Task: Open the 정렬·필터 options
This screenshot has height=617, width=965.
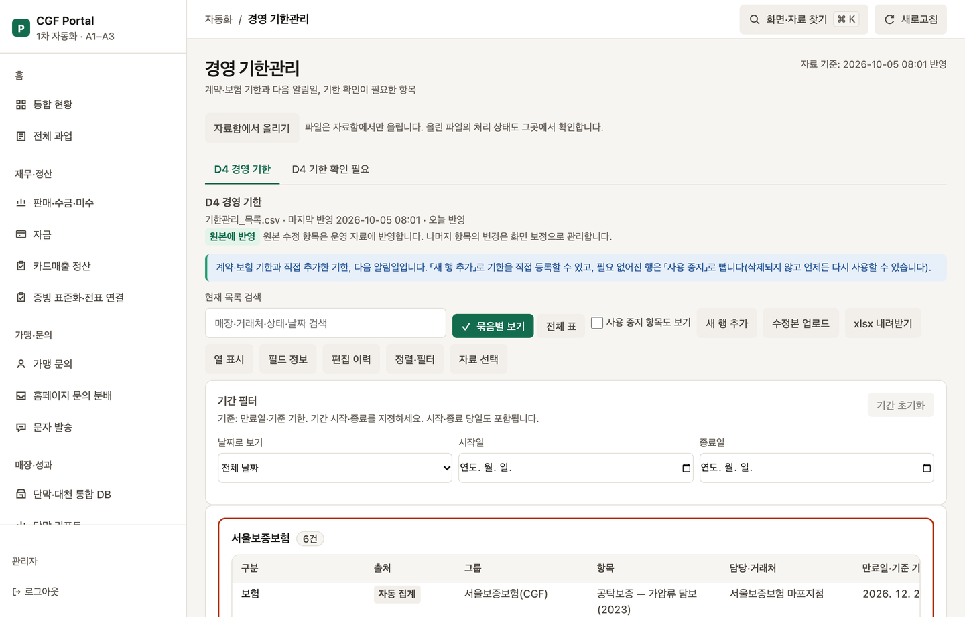Action: click(415, 359)
